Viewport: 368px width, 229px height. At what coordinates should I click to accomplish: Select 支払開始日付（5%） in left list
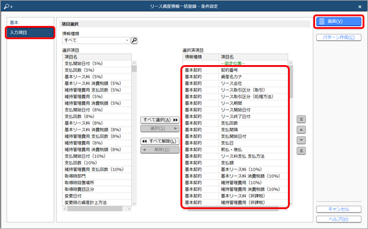coord(97,63)
